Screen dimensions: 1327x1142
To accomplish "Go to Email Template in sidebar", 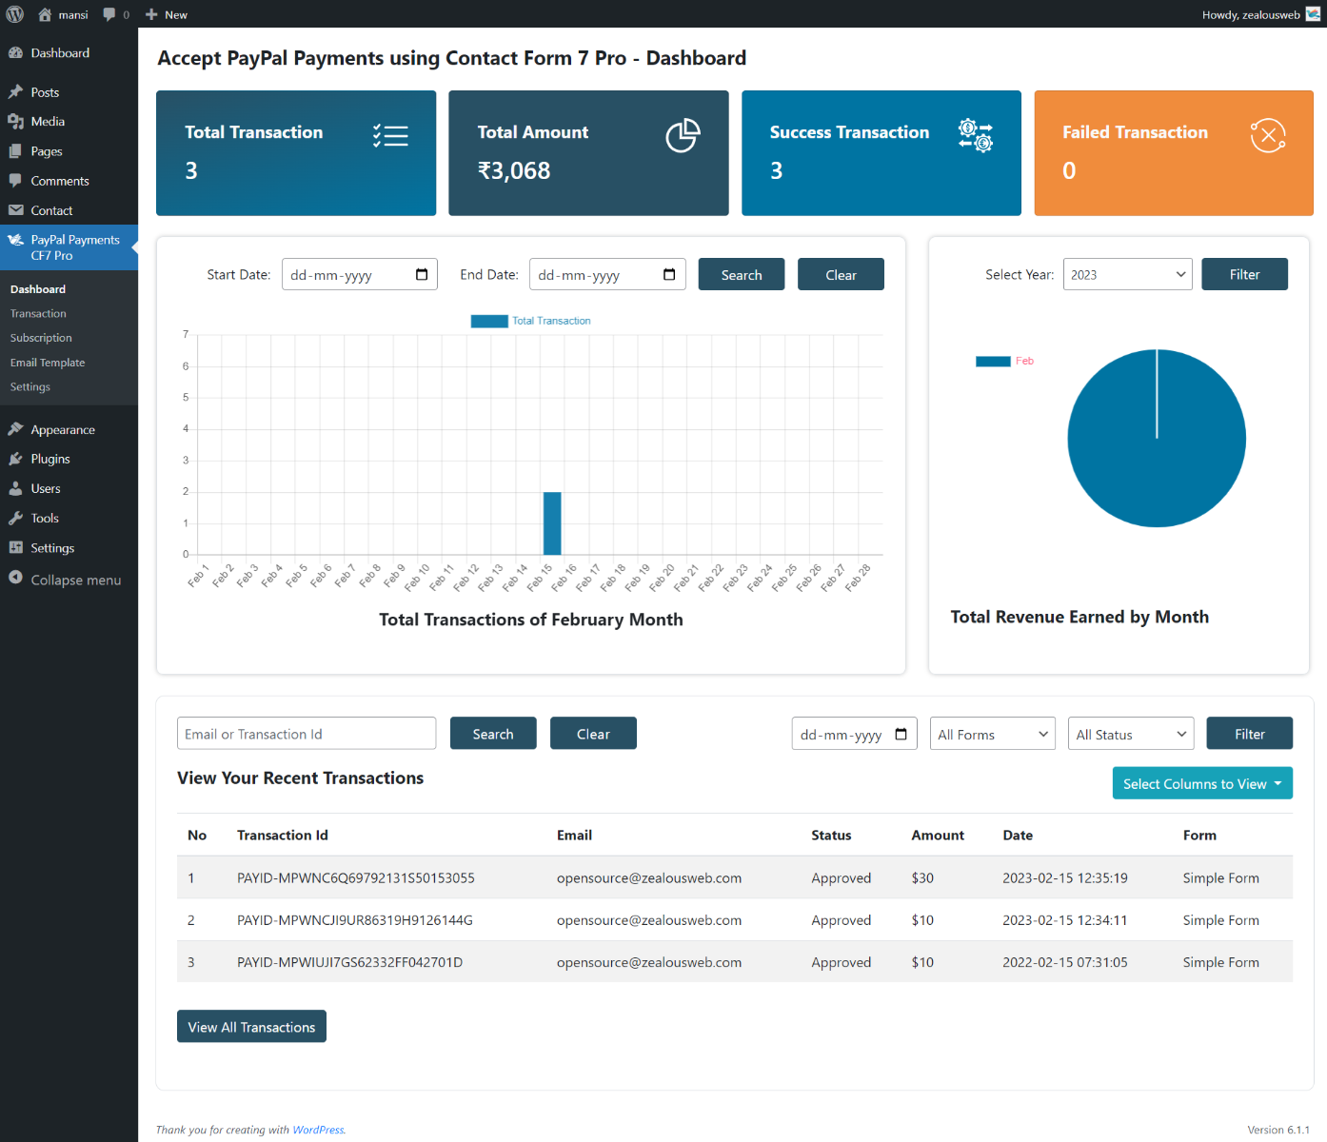I will pos(48,363).
